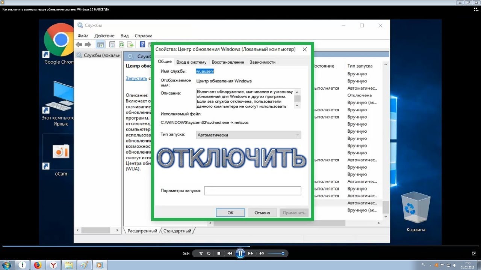Open the Корзина recycle bin
This screenshot has height=270, width=481.
[x=416, y=212]
